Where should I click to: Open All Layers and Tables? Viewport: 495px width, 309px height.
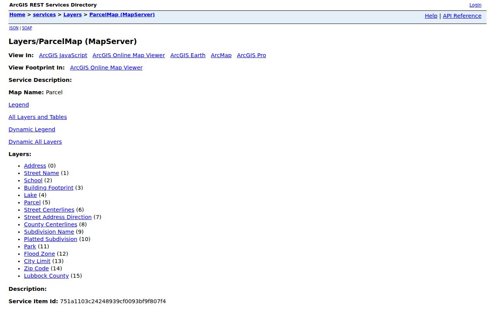(38, 117)
